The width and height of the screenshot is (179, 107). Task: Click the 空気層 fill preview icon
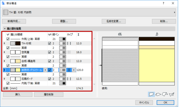(x=13, y=52)
